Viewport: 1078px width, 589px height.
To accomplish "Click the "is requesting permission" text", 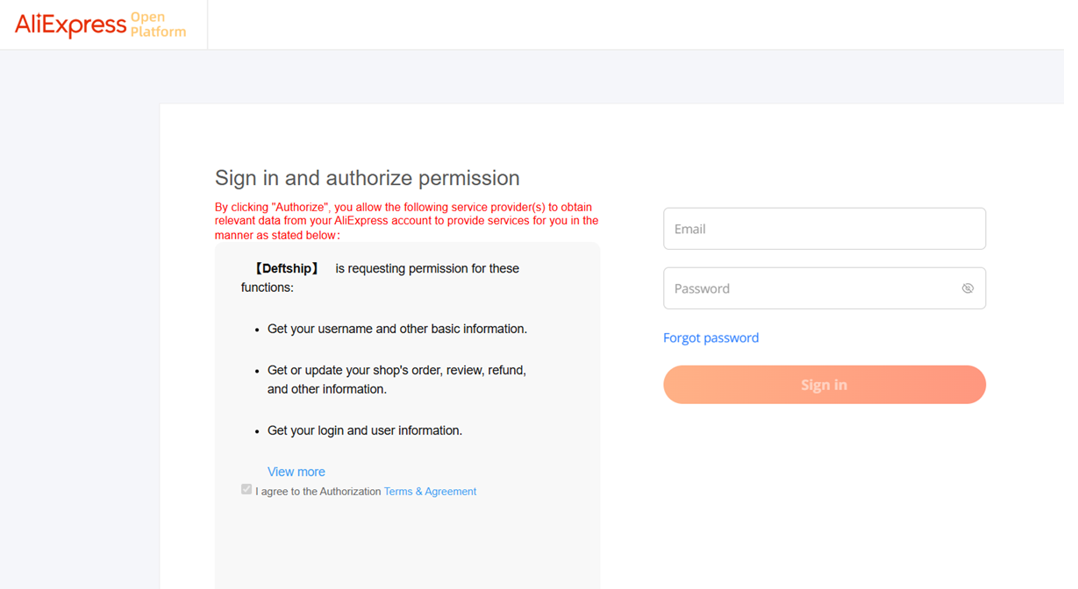I will [427, 268].
